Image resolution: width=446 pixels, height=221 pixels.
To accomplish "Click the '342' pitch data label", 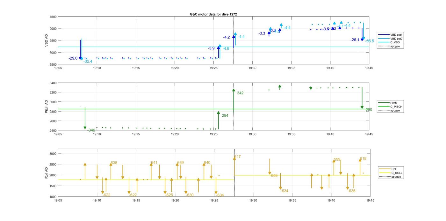I will pyautogui.click(x=240, y=93).
